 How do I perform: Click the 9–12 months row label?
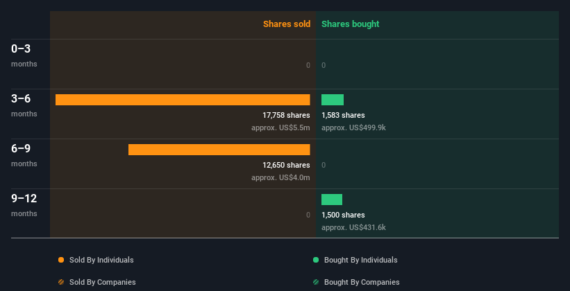[x=24, y=205]
